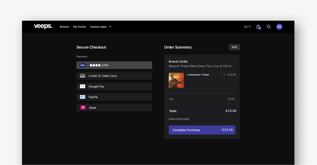
Task: Click the Google Pay logo icon
Action: point(82,86)
